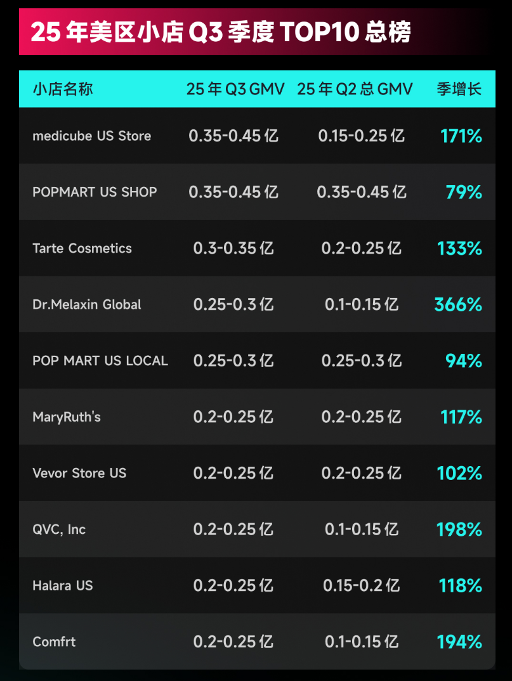Click the 25年Q3 GMV column header

coord(235,89)
